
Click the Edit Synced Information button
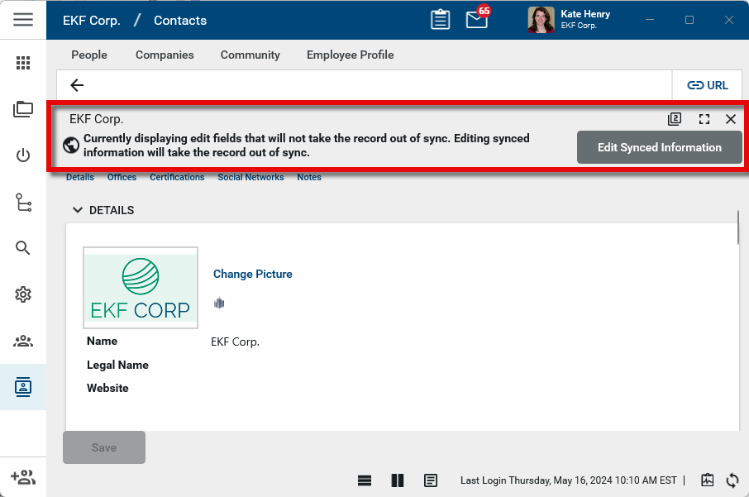coord(659,147)
